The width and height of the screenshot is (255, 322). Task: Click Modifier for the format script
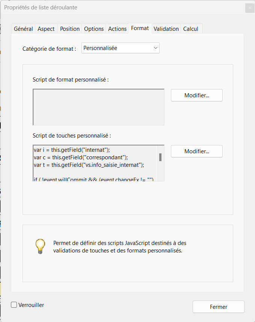(x=197, y=95)
